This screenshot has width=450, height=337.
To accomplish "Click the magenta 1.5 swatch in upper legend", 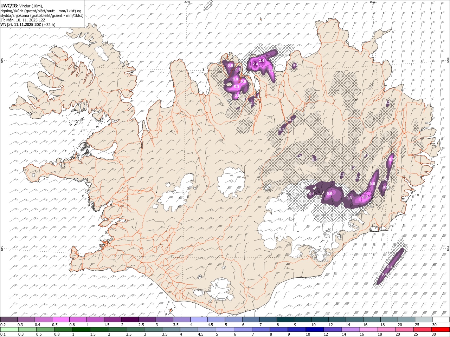I will (x=112, y=320).
